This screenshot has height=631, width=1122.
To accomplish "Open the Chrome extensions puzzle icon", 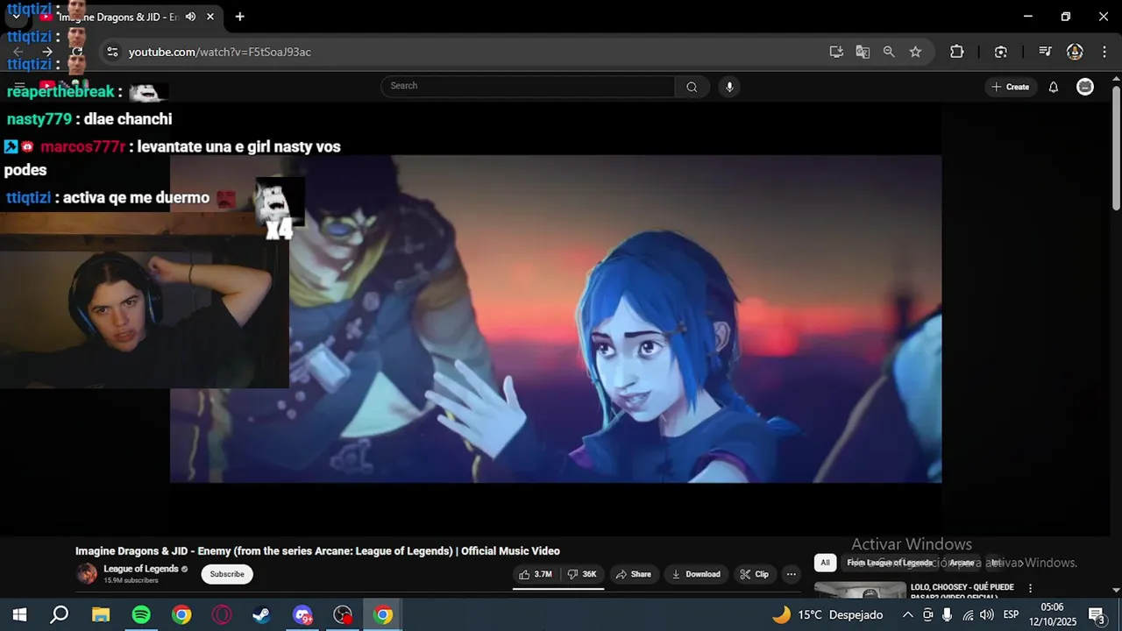I will 956,52.
